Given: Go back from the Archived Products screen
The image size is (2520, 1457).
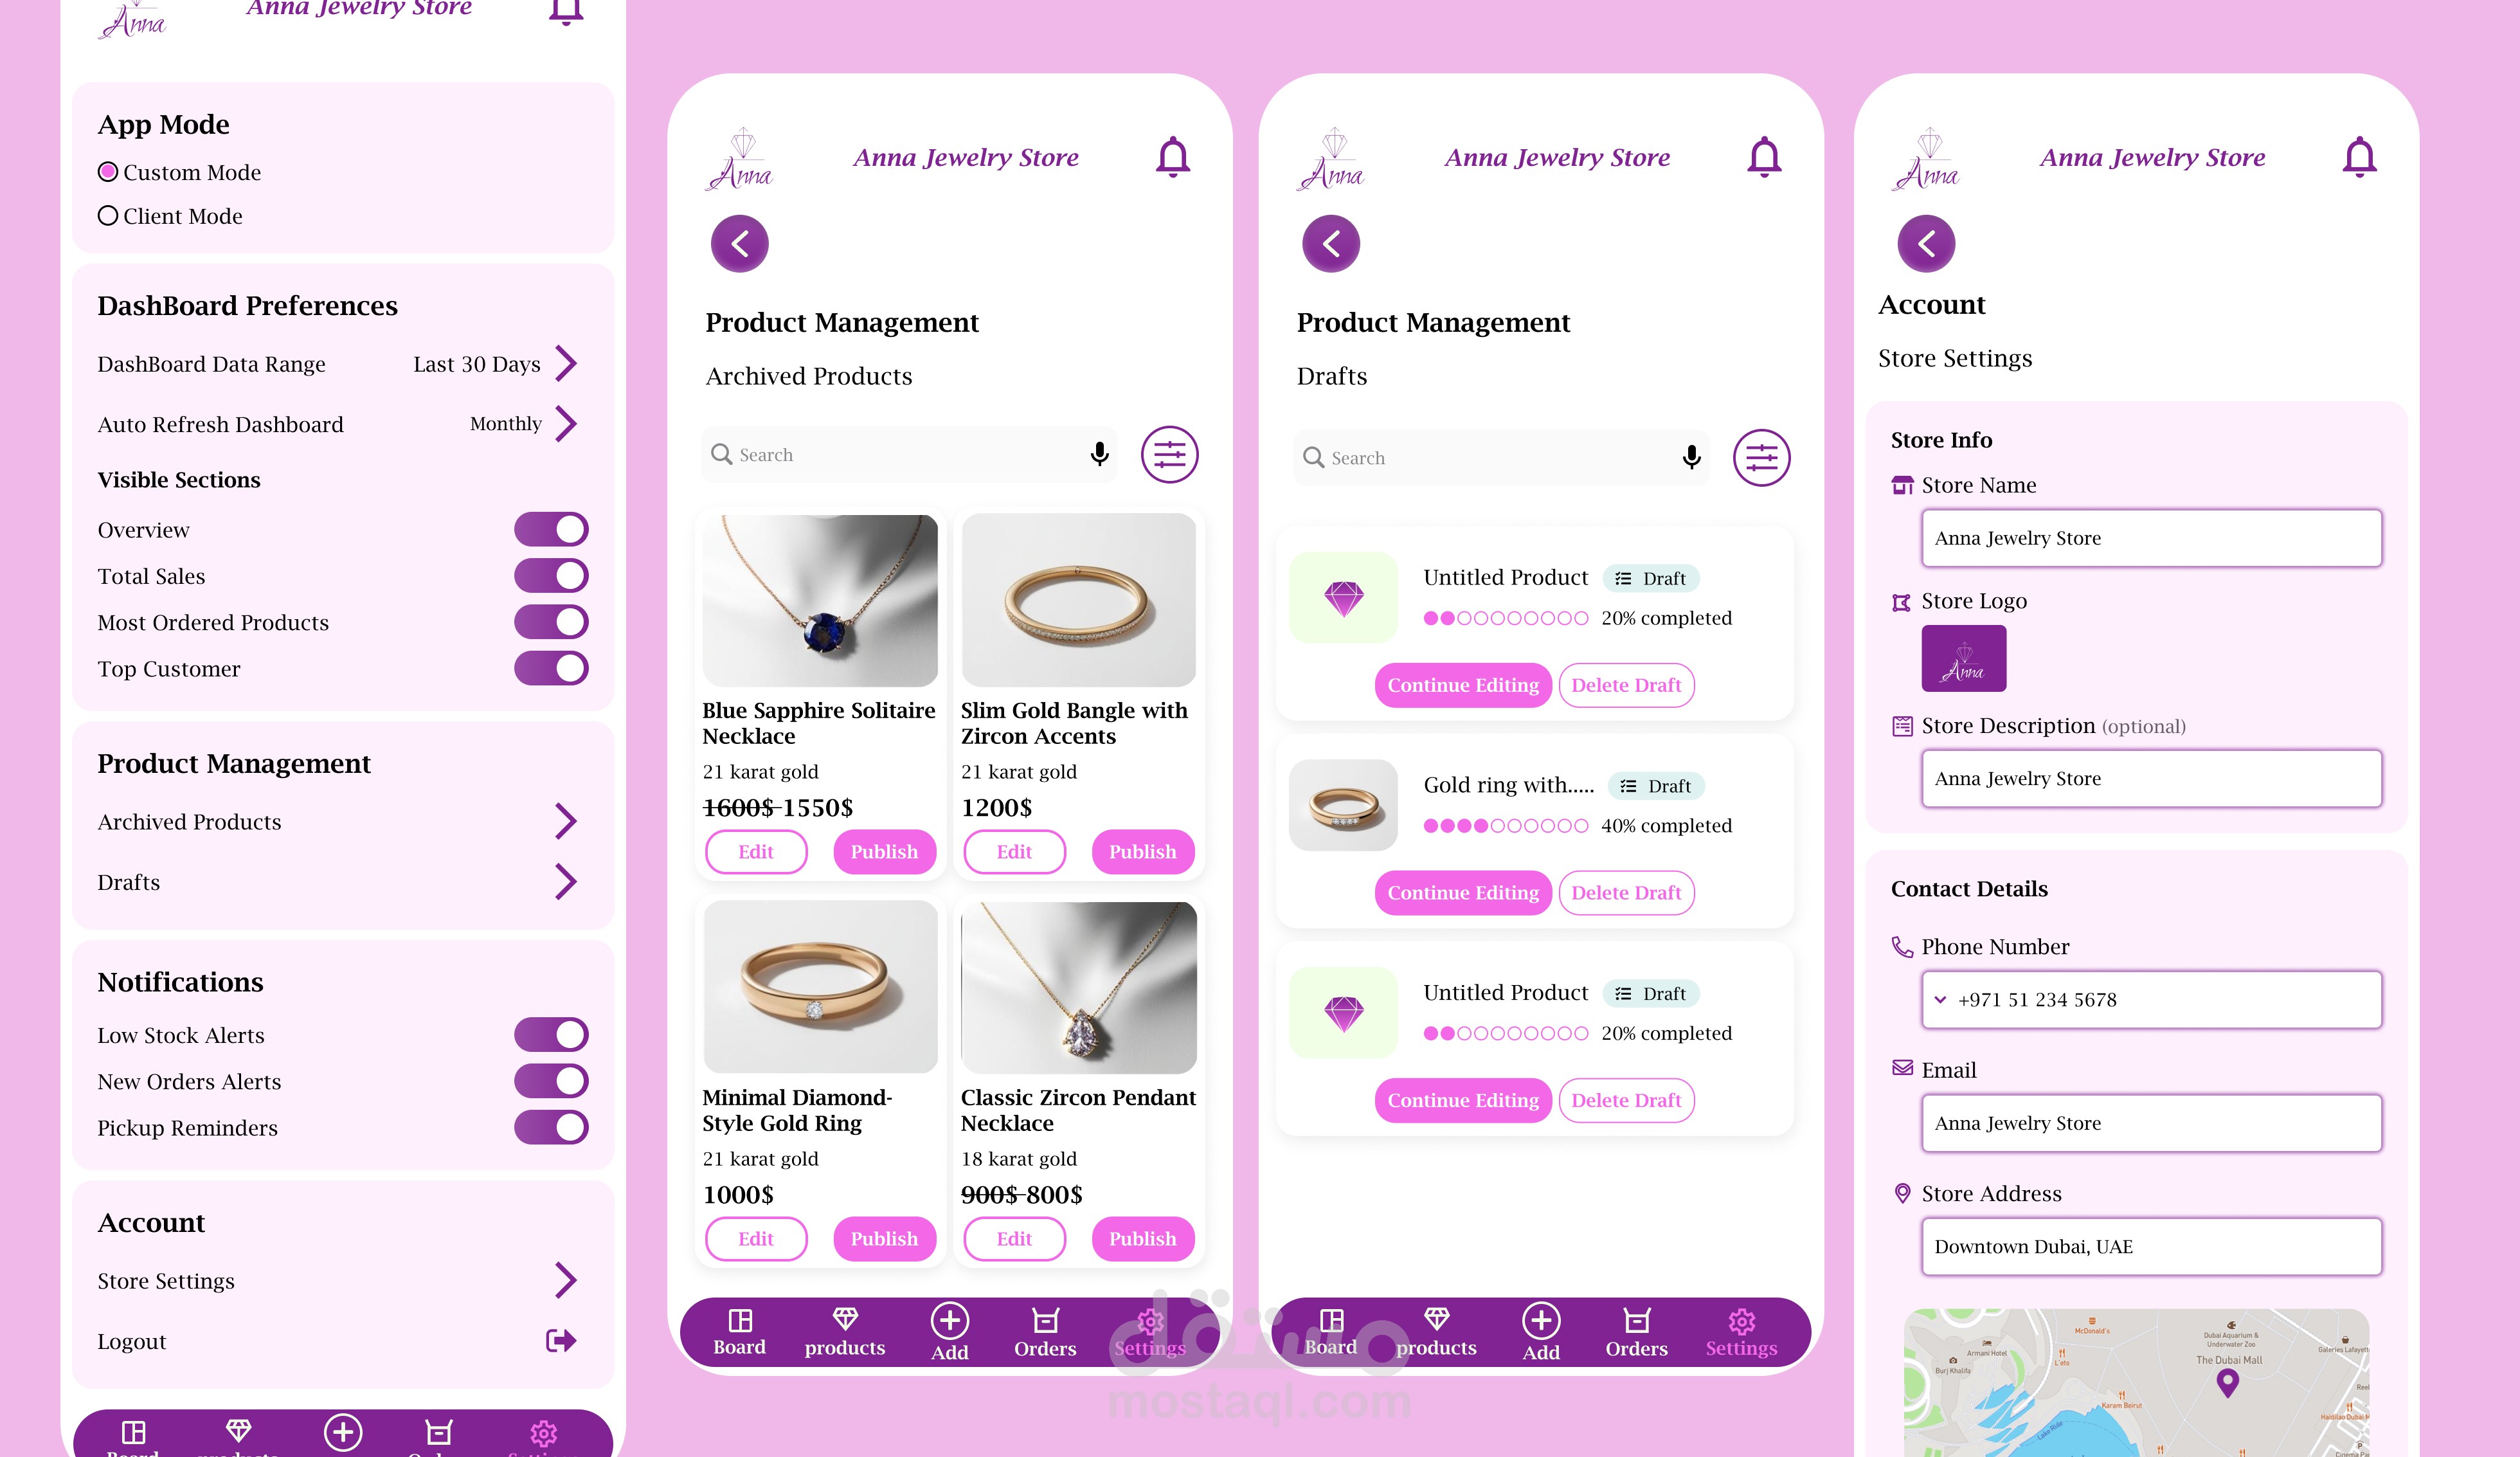Looking at the screenshot, I should [740, 243].
